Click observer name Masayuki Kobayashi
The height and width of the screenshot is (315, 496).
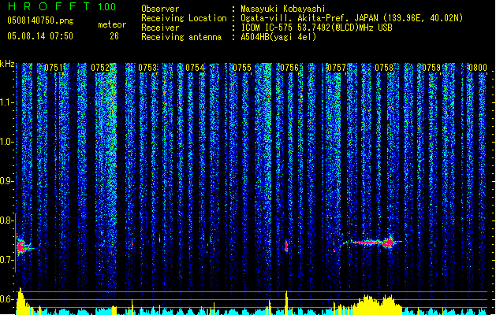point(283,9)
